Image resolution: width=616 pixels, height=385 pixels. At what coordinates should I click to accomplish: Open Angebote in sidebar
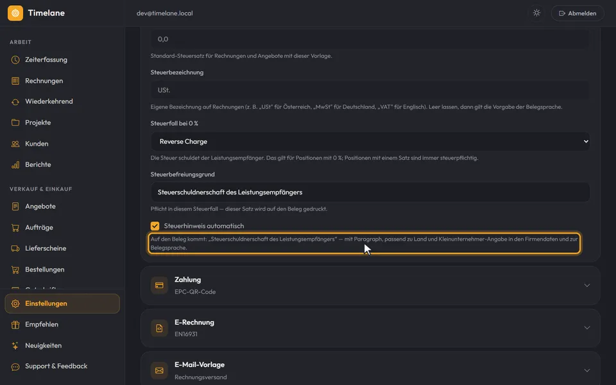[62, 206]
